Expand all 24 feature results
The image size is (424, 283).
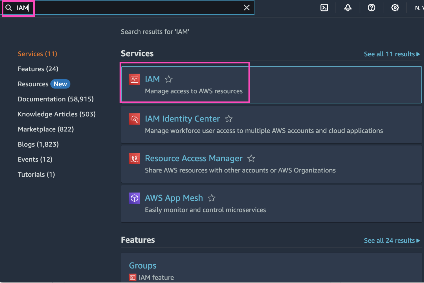pyautogui.click(x=391, y=240)
